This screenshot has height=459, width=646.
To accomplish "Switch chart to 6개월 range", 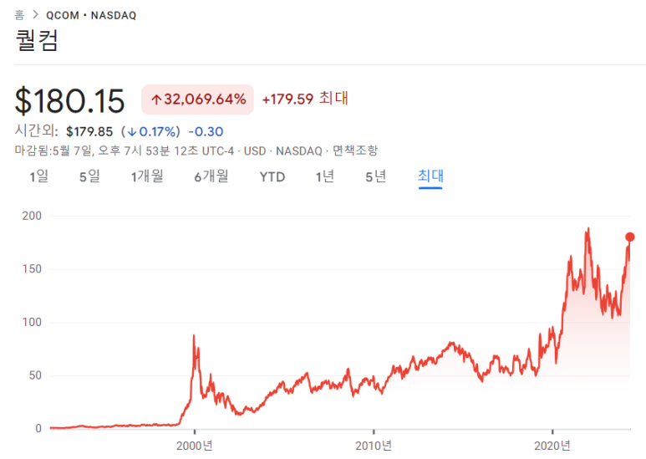I will pos(211,176).
